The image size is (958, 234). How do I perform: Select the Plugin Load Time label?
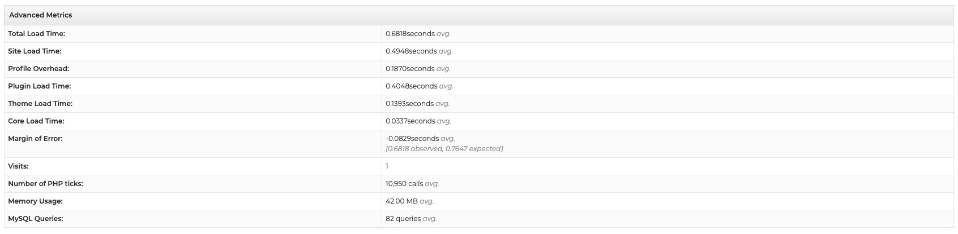(40, 86)
